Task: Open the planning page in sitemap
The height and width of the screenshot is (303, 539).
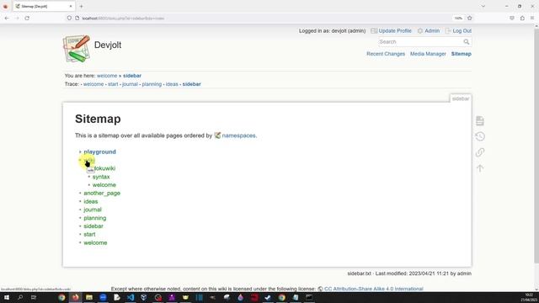Action: pos(95,218)
